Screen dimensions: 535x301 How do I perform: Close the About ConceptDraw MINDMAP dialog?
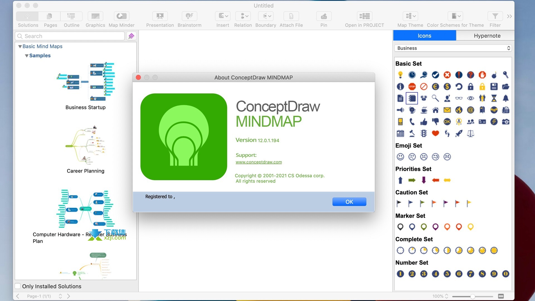(138, 77)
